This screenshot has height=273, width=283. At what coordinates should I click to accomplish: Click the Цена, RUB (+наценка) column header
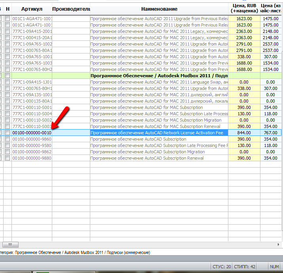point(244,8)
